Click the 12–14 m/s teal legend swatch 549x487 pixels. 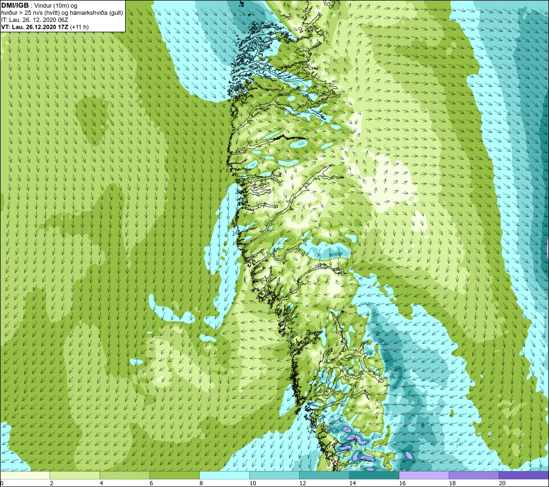(324, 475)
